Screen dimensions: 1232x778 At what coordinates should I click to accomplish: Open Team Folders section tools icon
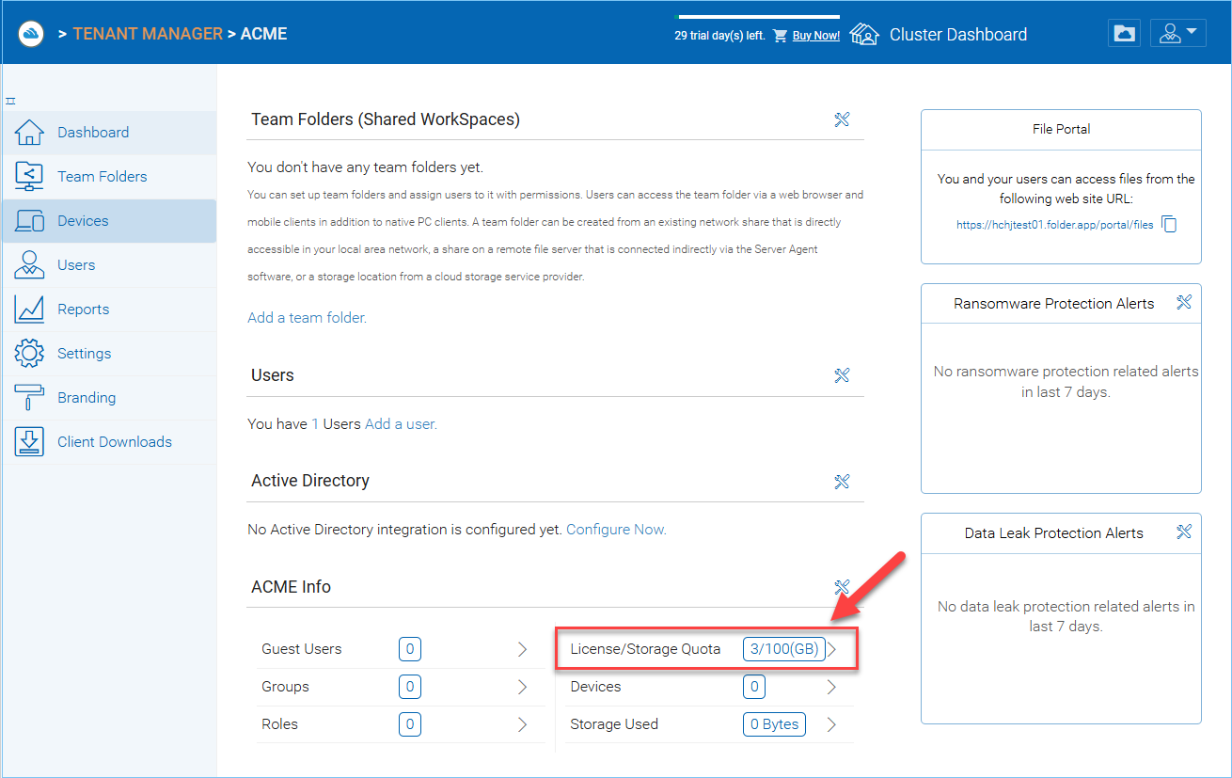842,119
